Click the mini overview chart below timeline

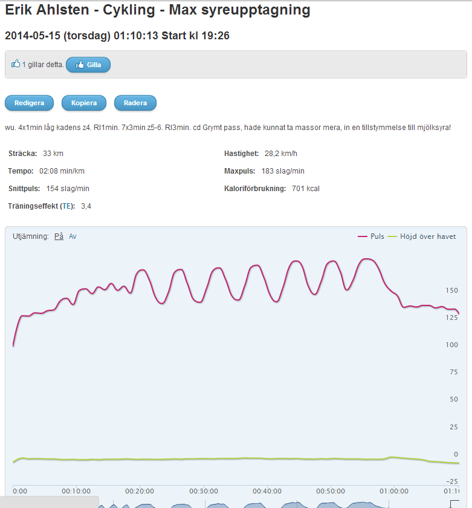(x=272, y=504)
